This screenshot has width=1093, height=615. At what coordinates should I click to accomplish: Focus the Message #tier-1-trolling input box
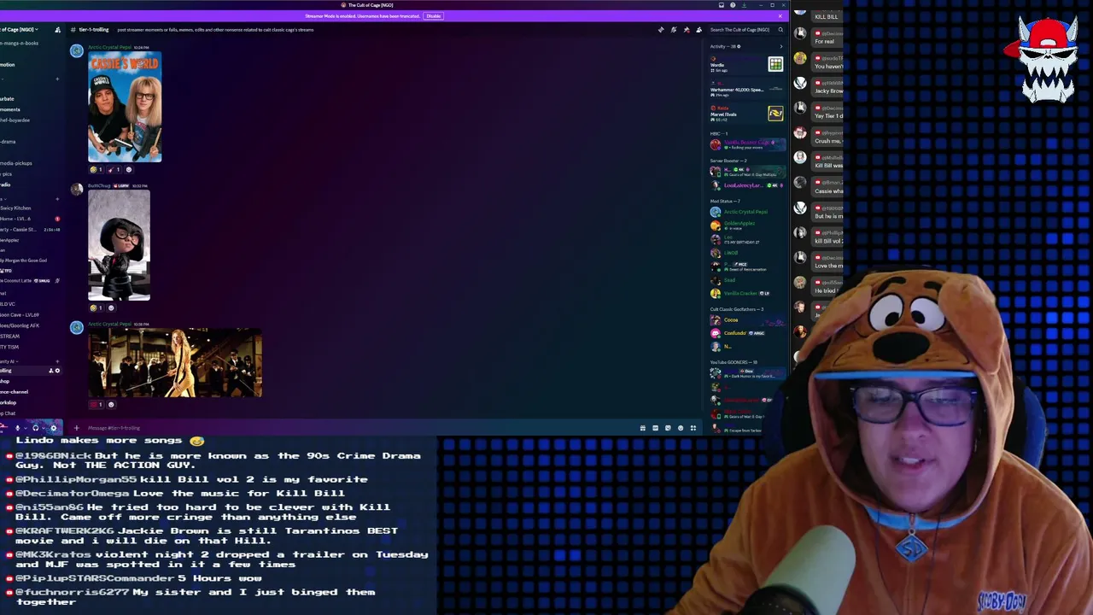click(x=359, y=428)
